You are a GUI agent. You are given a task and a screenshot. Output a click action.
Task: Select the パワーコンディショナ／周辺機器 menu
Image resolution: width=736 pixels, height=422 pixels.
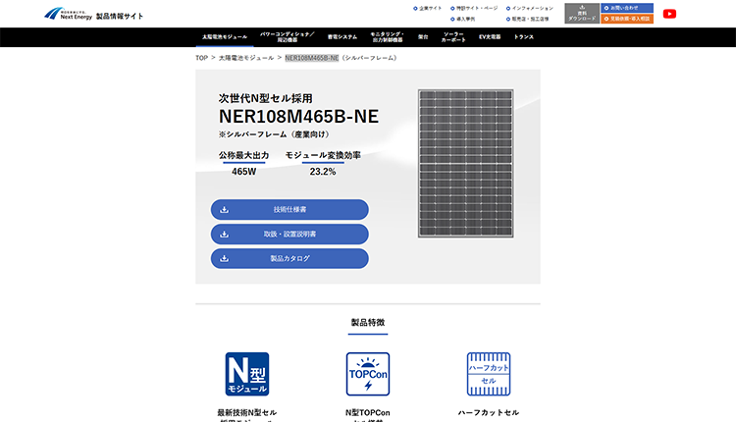coord(287,37)
